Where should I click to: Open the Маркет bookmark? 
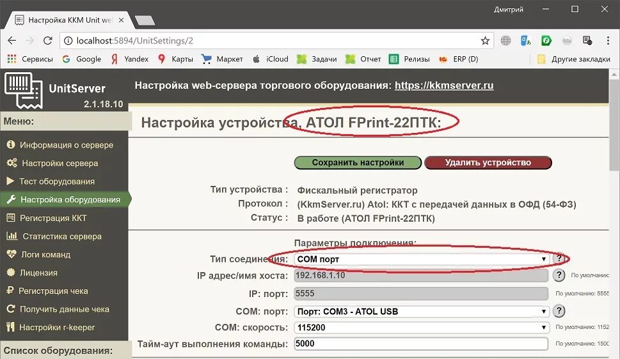pyautogui.click(x=222, y=59)
